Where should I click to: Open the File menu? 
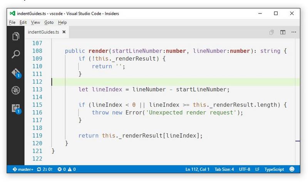click(x=12, y=22)
